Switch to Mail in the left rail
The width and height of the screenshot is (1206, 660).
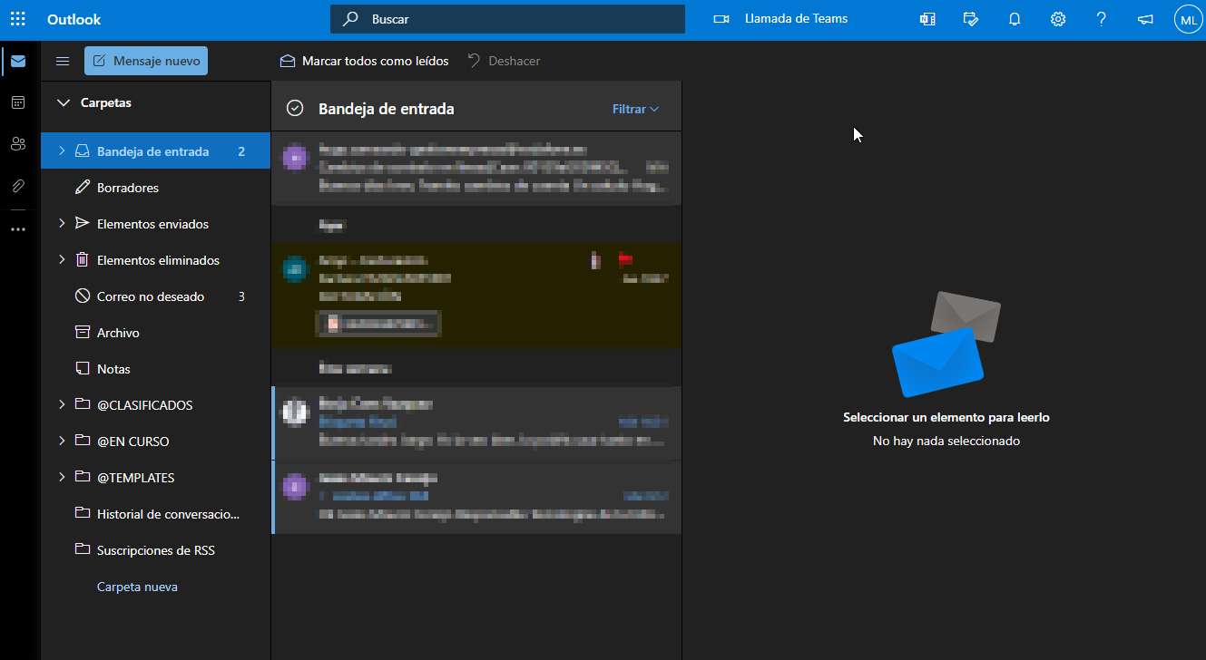point(18,62)
